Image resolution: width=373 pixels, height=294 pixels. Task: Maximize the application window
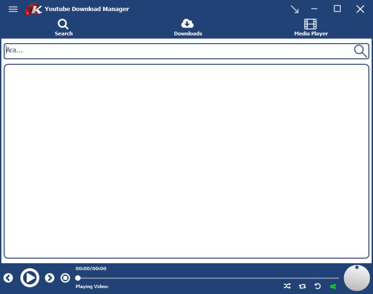[337, 9]
